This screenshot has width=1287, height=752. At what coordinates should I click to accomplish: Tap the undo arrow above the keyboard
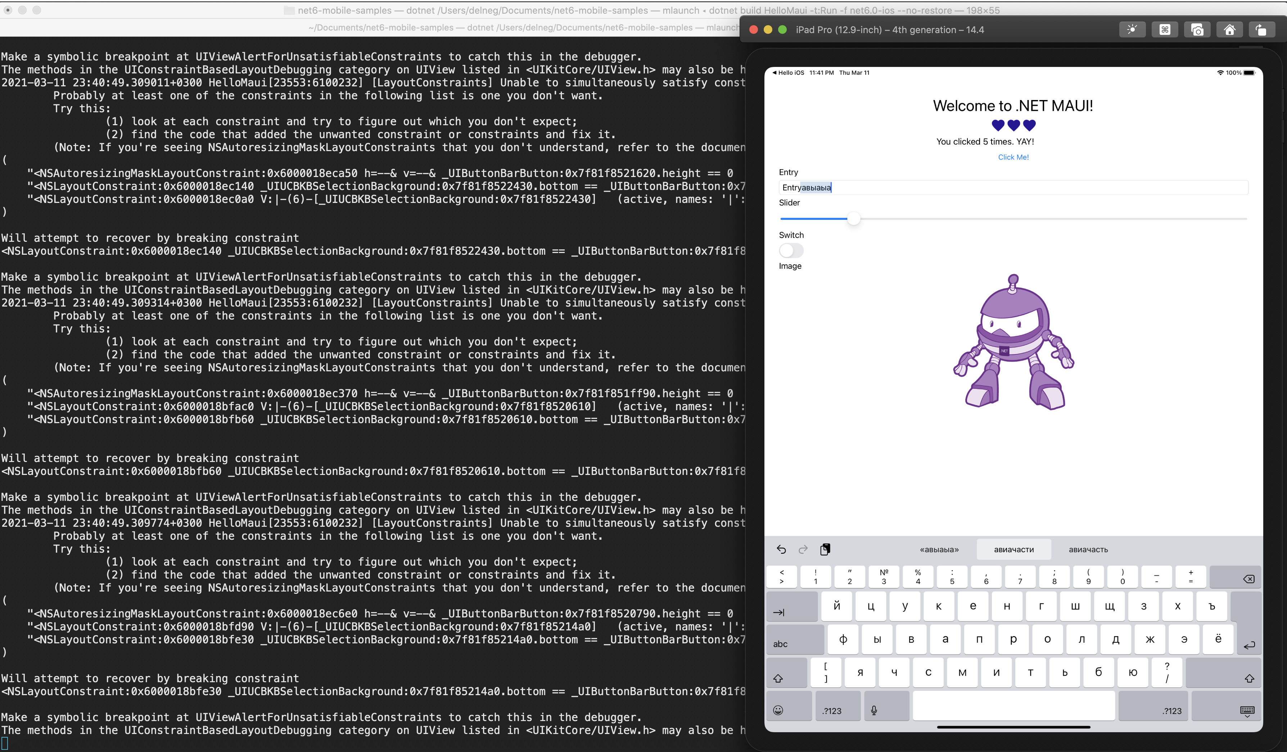pyautogui.click(x=781, y=549)
